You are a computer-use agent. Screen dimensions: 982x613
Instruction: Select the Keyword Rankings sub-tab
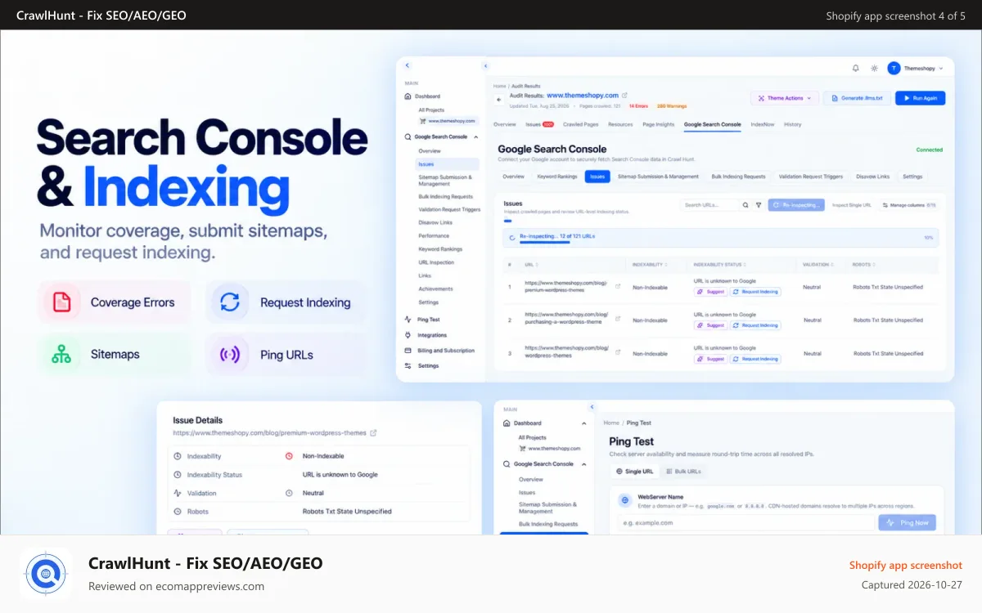point(557,177)
